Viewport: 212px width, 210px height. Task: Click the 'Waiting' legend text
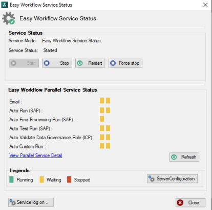pyautogui.click(x=54, y=180)
